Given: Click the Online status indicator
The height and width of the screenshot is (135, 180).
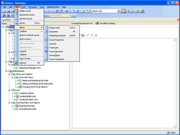Looking at the screenshot, I should tap(171, 133).
